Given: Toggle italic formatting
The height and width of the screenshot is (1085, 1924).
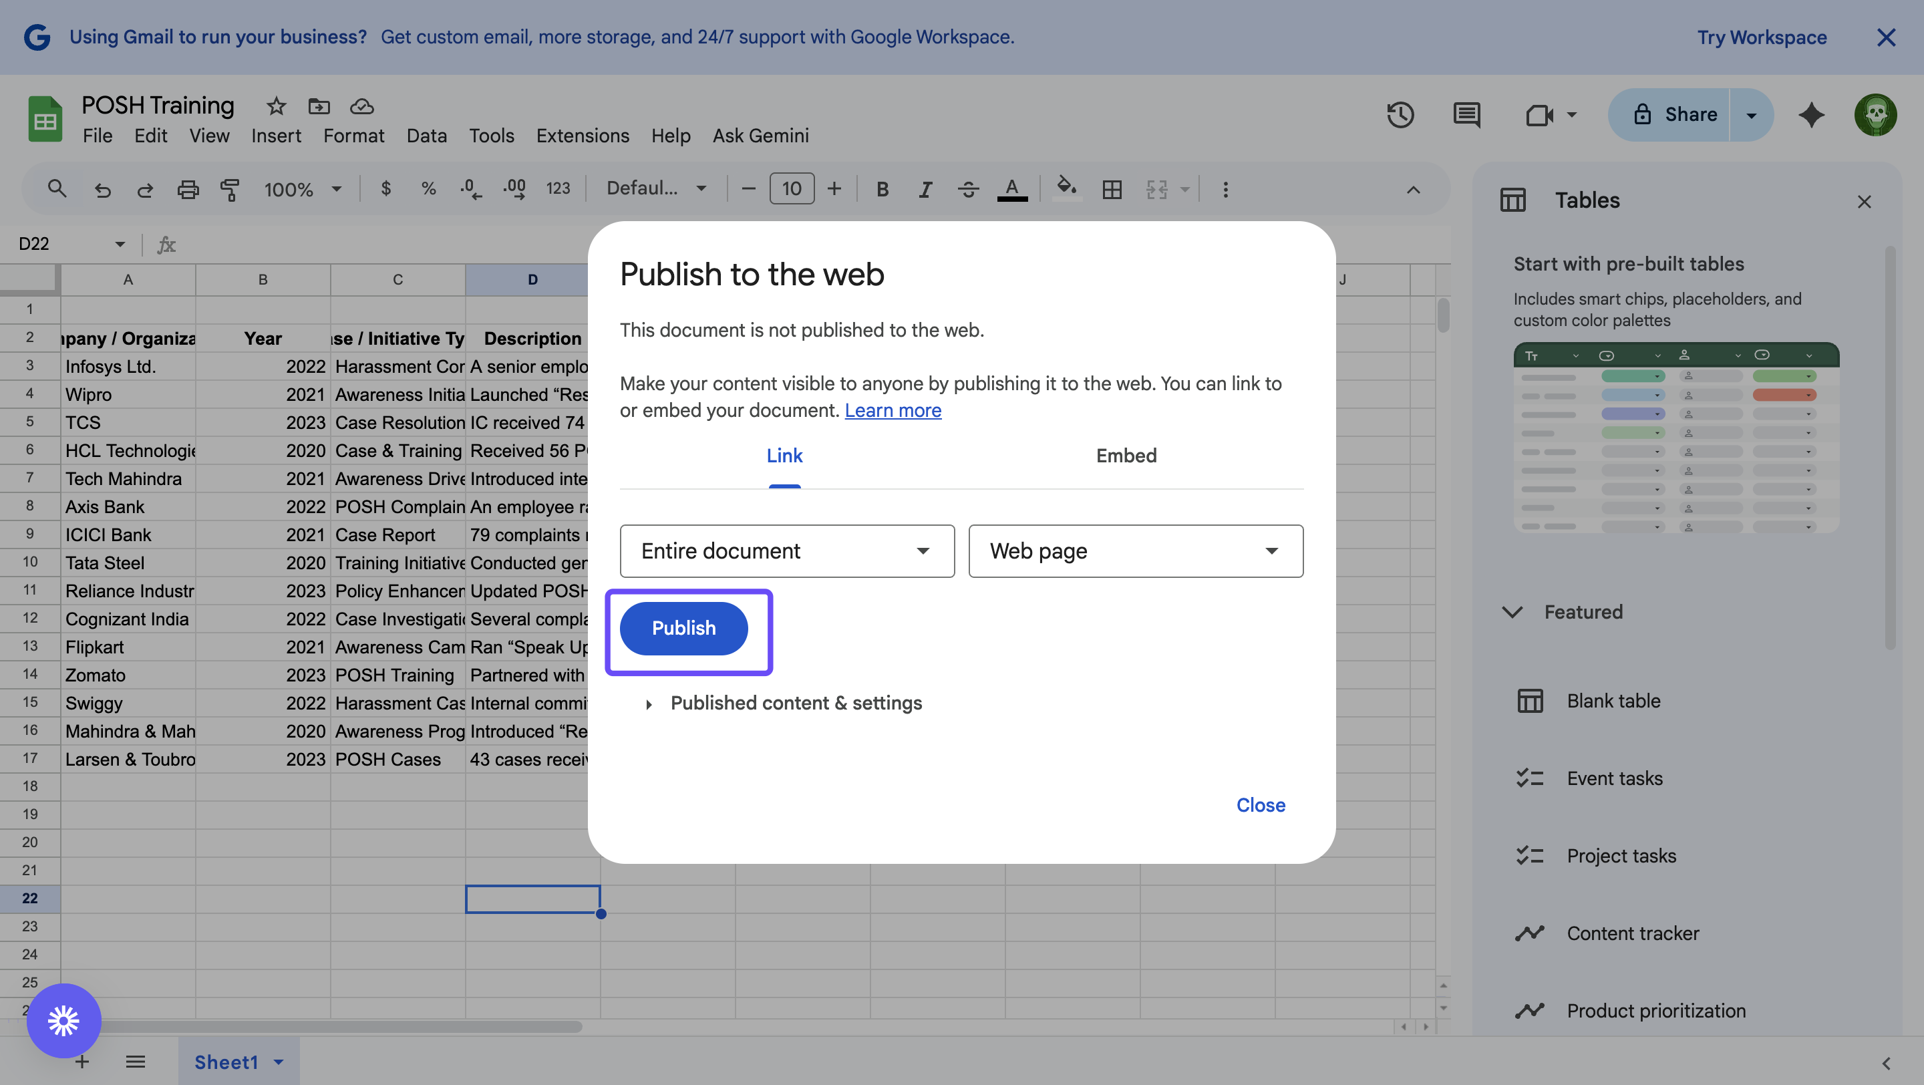Looking at the screenshot, I should pos(925,189).
